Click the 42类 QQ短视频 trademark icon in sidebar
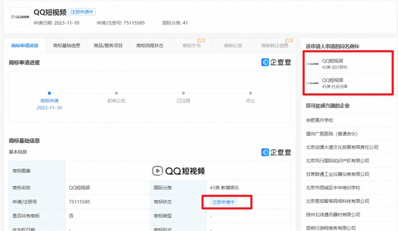This screenshot has width=398, height=231. [x=312, y=63]
